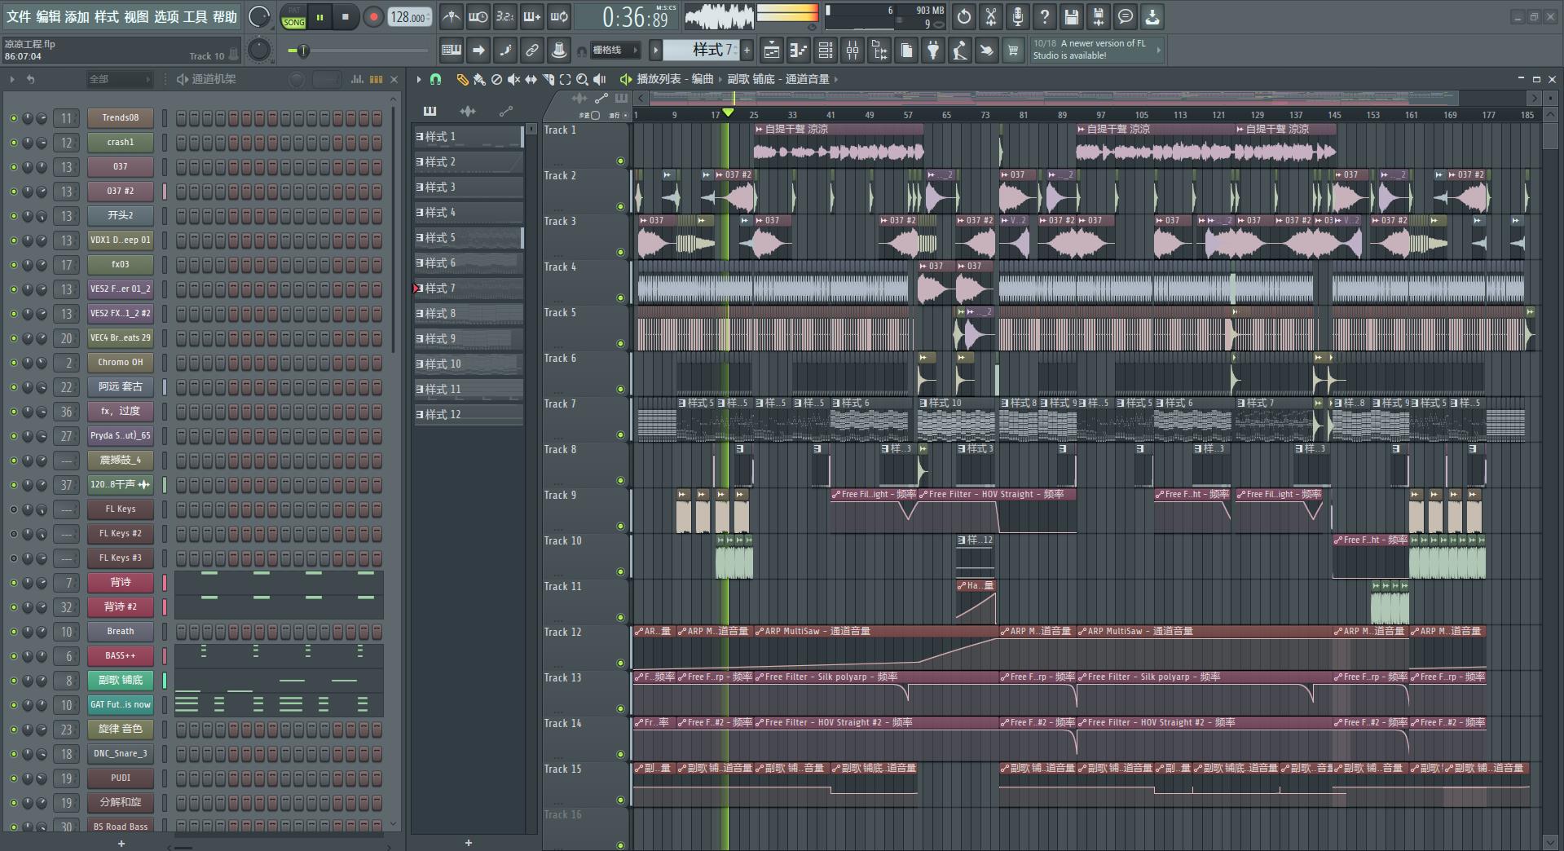Open the 文件 menu

[19, 16]
